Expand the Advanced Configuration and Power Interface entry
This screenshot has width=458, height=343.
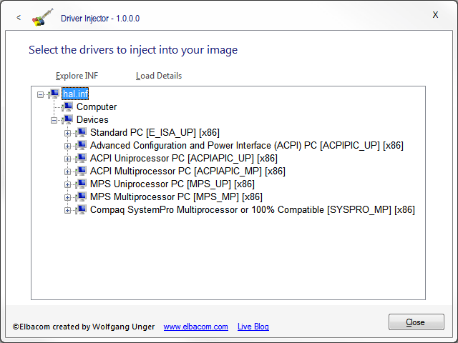click(x=67, y=146)
